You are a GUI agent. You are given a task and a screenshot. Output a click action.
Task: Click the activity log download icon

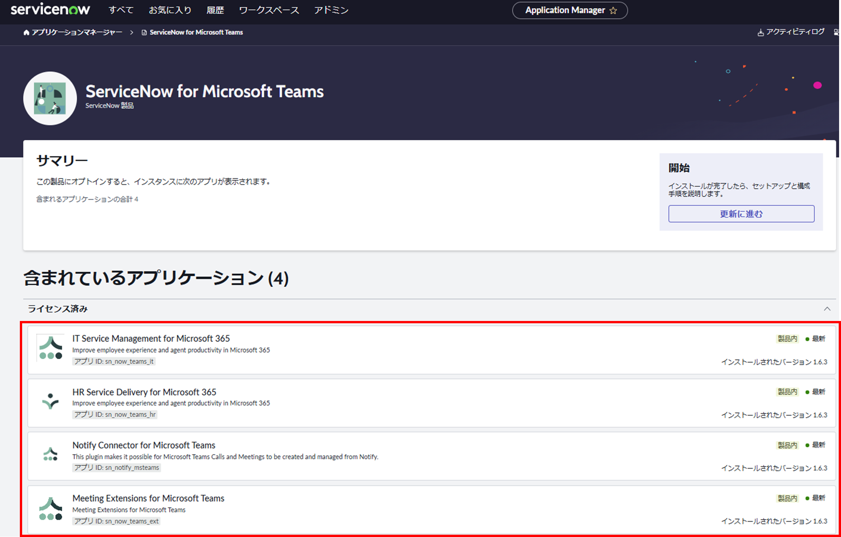coord(760,32)
